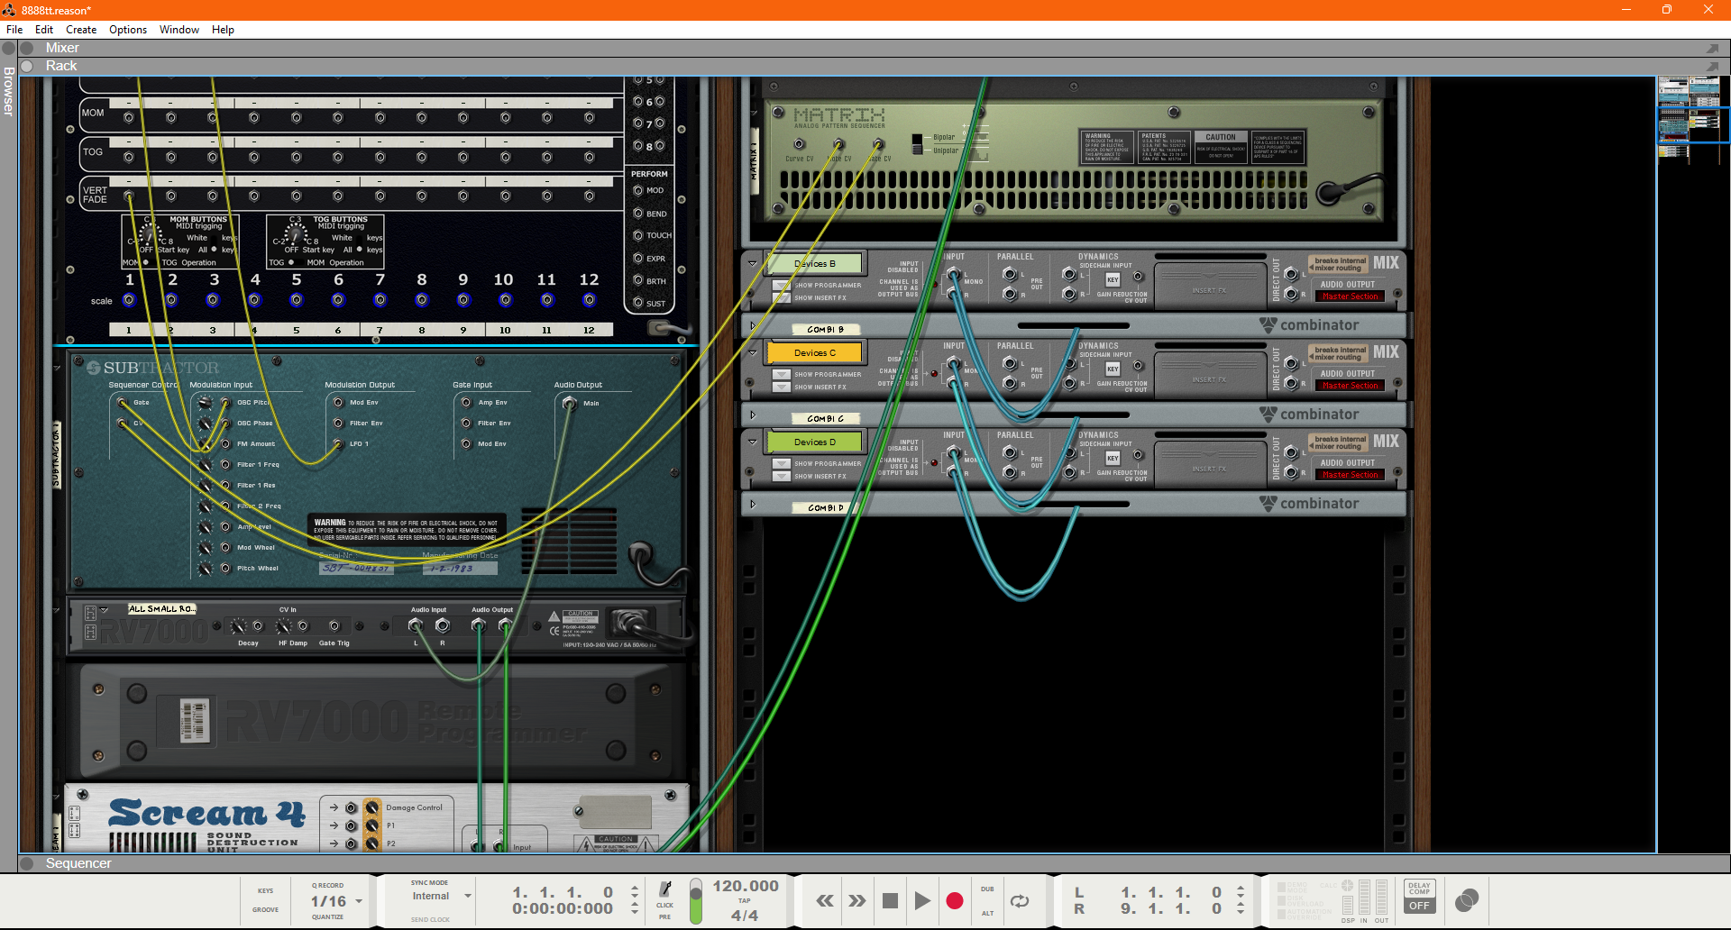Click the RV7000 Gate Trig CV jack

coord(334,626)
